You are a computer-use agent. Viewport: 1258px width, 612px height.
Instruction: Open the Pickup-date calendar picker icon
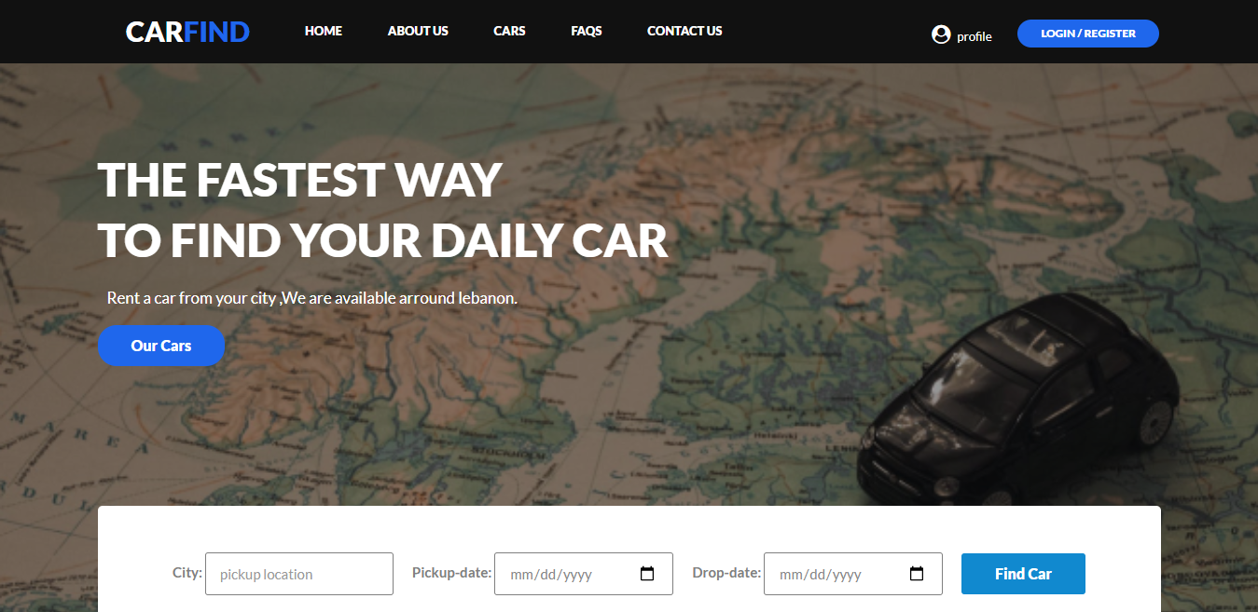pyautogui.click(x=647, y=574)
